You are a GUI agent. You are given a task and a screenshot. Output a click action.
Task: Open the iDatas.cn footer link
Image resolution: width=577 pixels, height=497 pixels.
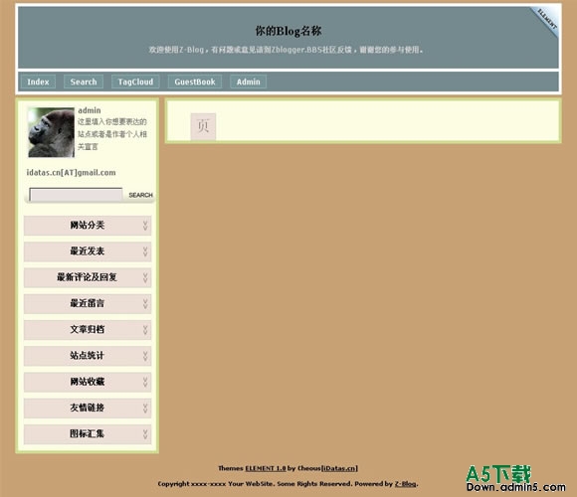click(339, 468)
